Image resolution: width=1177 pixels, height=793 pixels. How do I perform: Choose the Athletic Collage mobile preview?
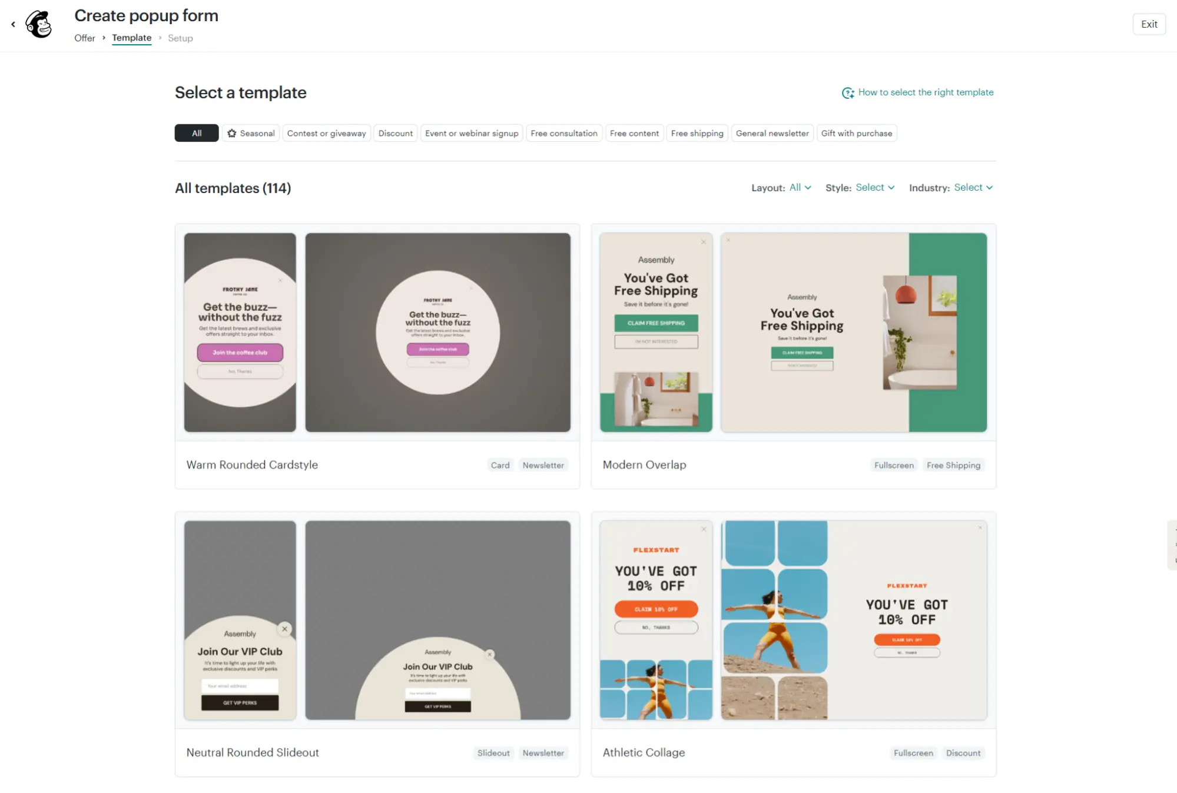click(656, 620)
